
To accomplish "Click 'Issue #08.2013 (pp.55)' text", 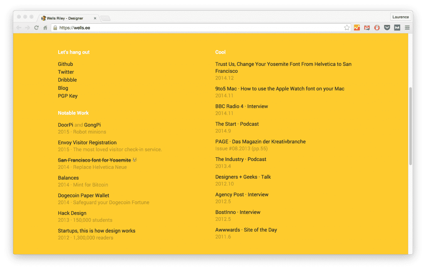I will [241, 149].
